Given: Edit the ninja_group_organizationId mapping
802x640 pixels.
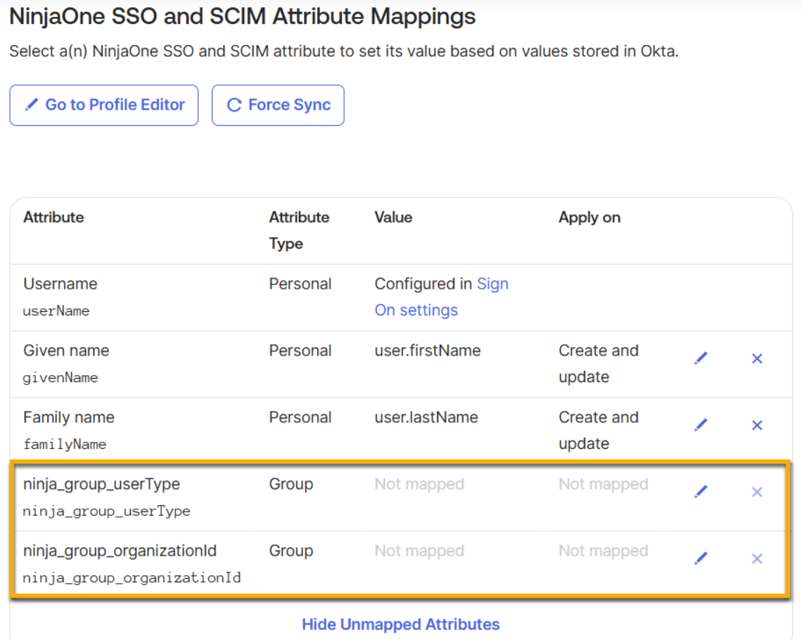Looking at the screenshot, I should coord(701,559).
